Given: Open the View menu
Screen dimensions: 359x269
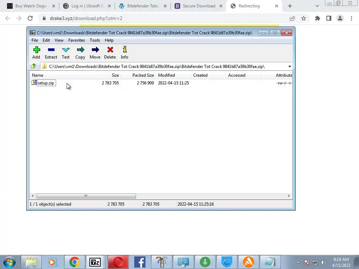Looking at the screenshot, I should 59,40.
